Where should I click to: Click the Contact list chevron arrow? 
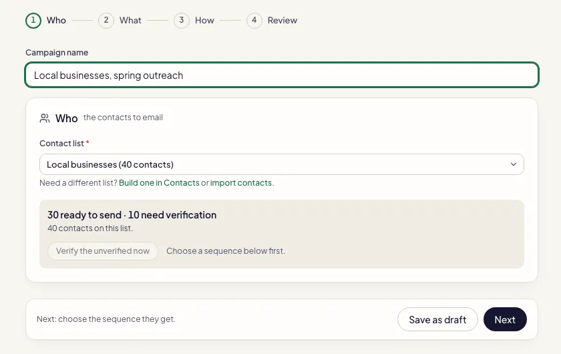click(514, 164)
